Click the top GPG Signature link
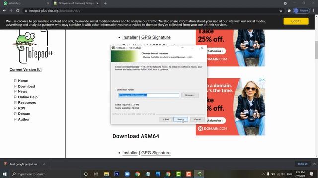 click(x=156, y=37)
